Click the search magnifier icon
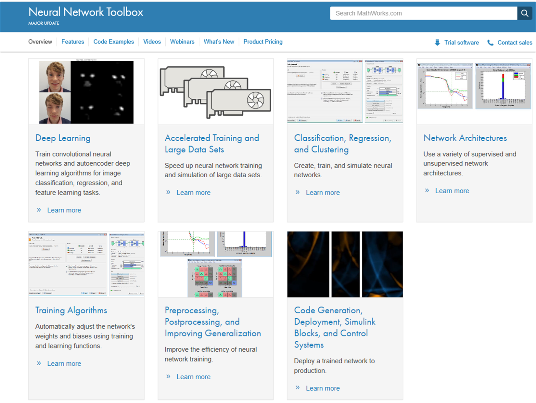Screen dimensions: 536x403 (525, 13)
